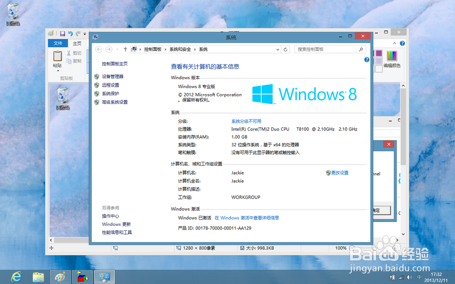
Task: Open 高级系统设置 from the sidebar
Action: pos(115,102)
